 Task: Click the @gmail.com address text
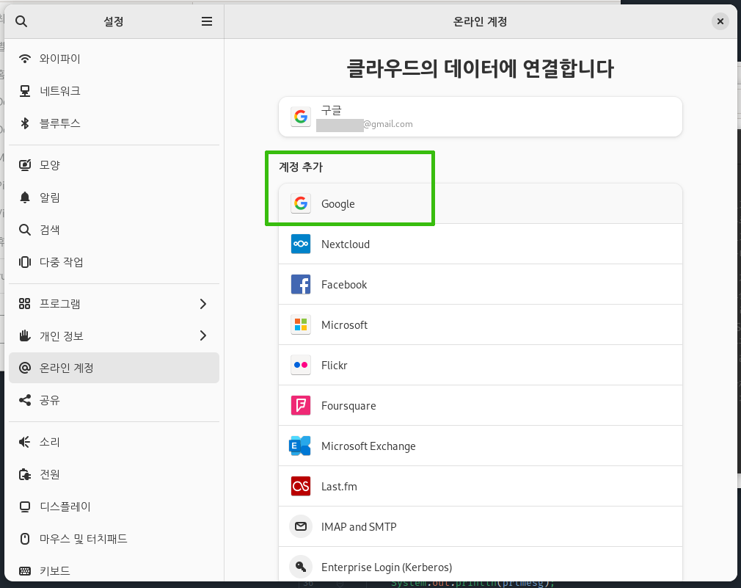tap(388, 124)
